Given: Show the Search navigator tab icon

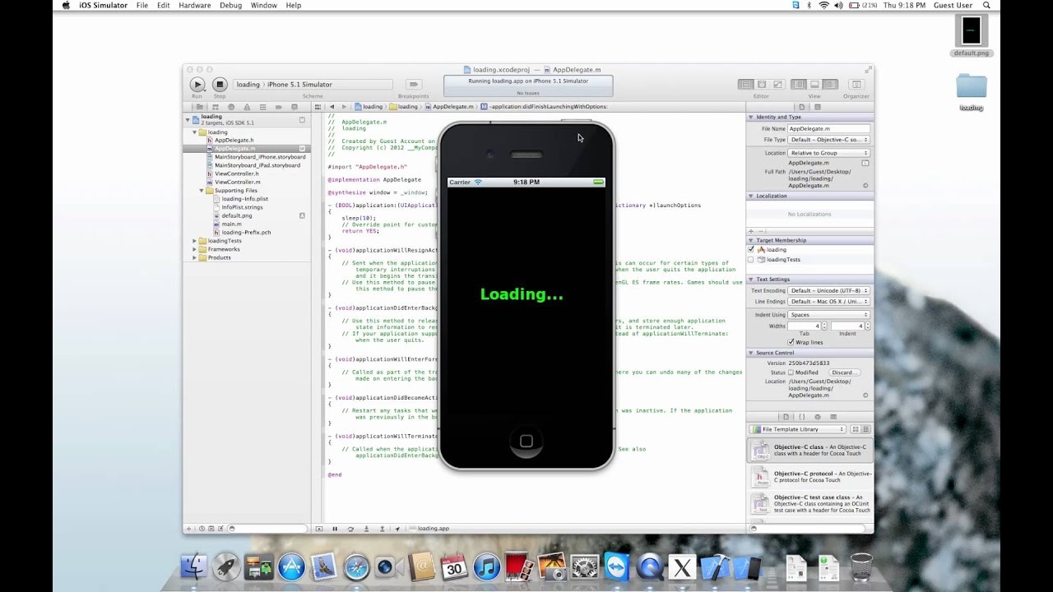Looking at the screenshot, I should click(x=232, y=107).
